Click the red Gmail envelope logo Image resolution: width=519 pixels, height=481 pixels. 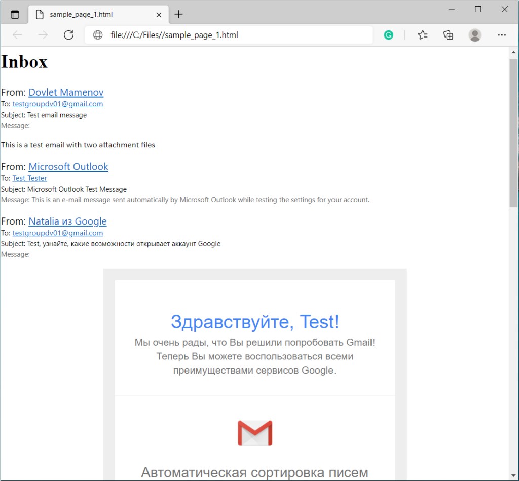click(x=255, y=433)
